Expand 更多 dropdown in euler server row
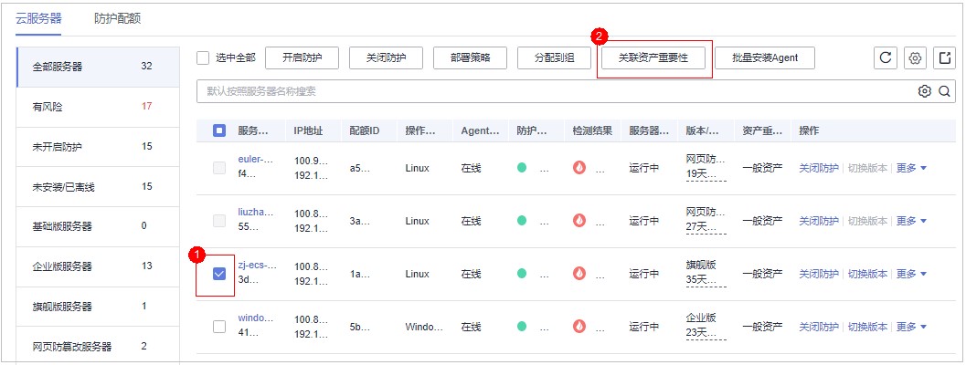This screenshot has height=365, width=966. click(x=910, y=168)
